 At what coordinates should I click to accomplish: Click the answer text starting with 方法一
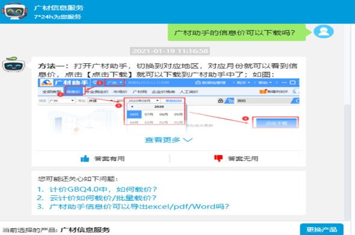[x=168, y=70]
